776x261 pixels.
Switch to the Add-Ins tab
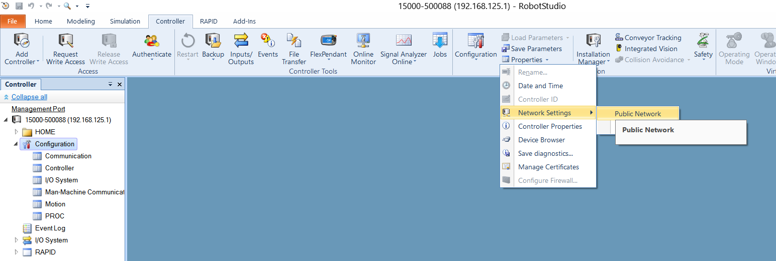point(244,21)
